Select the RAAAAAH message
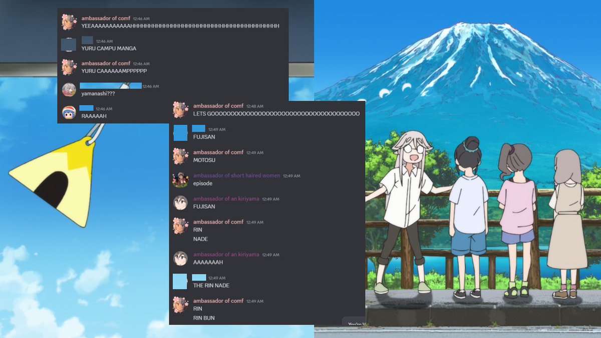Viewport: 601px width, 338px height. point(94,116)
